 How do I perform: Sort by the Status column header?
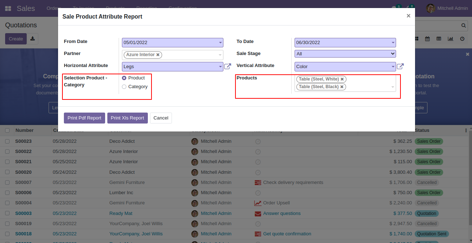[x=422, y=130]
